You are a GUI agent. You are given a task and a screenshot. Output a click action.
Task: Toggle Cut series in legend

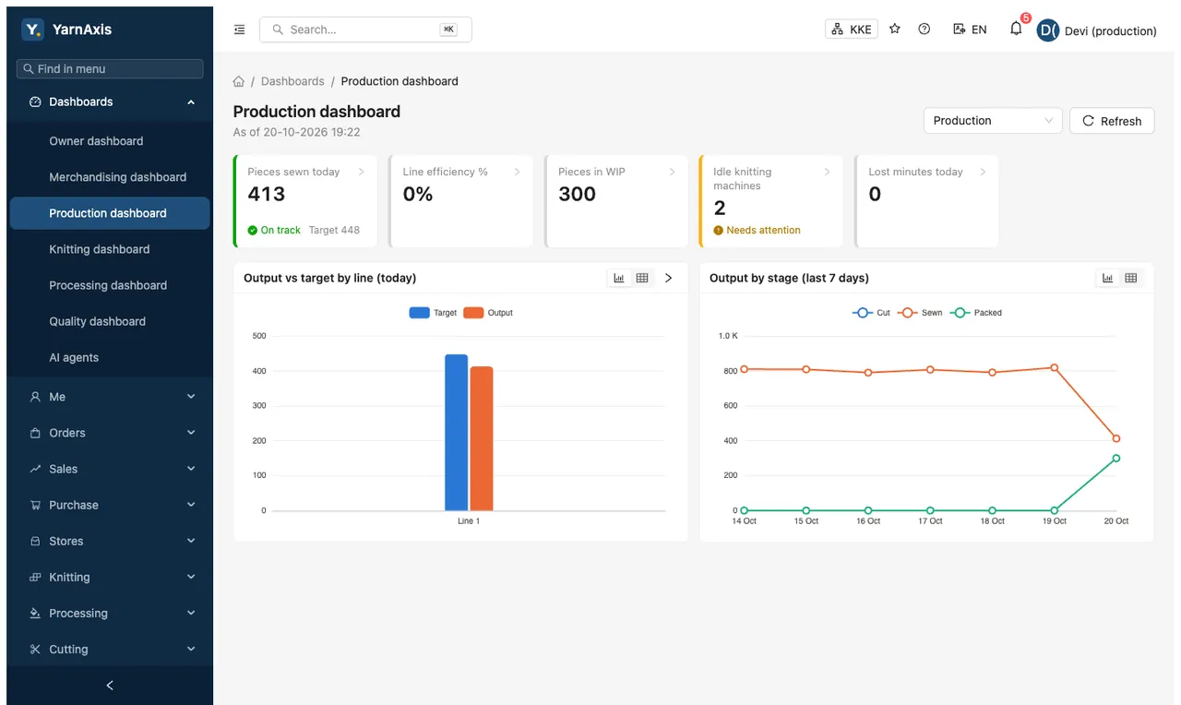(871, 313)
